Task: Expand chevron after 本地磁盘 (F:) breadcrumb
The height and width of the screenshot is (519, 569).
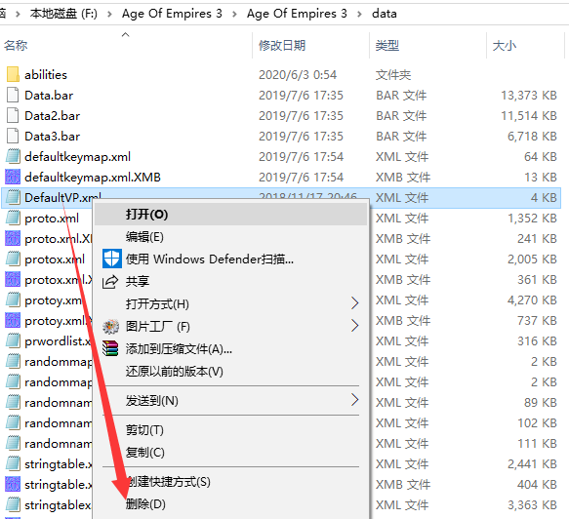Action: (109, 14)
